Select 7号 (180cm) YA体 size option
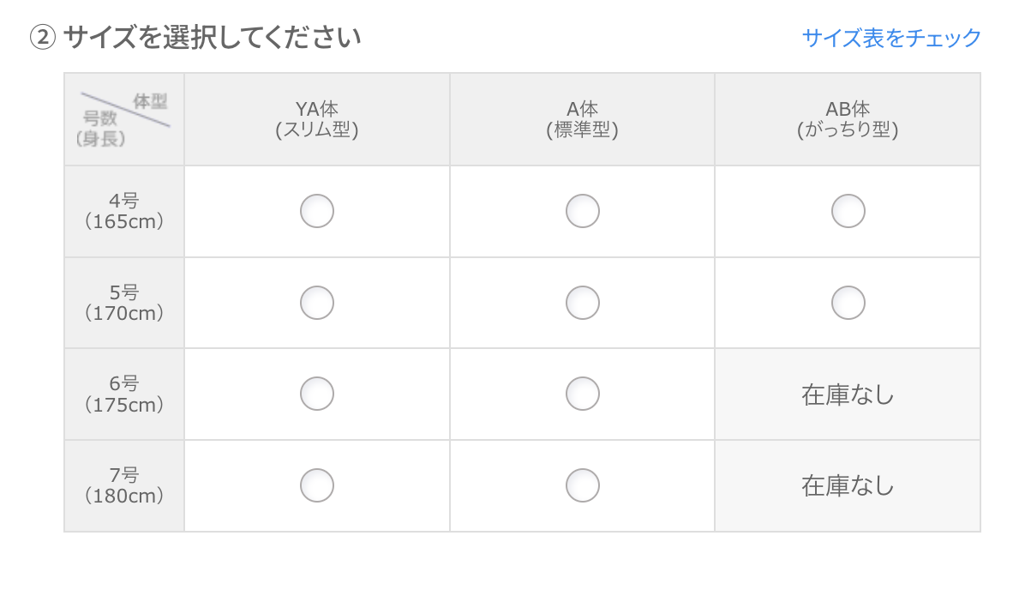1025x590 pixels. coord(317,485)
